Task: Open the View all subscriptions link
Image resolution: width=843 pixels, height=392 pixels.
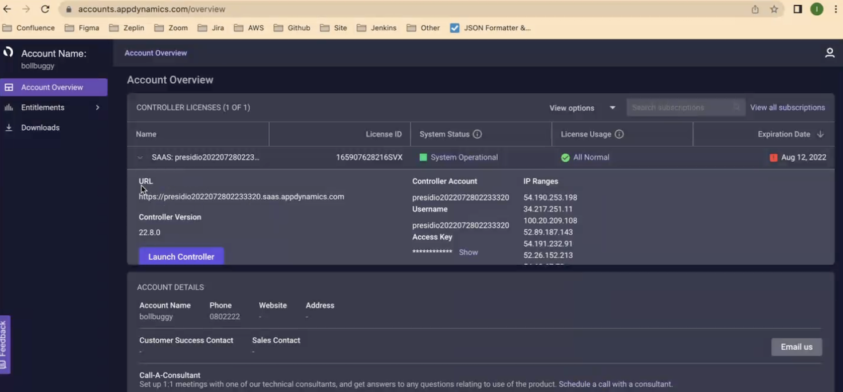Action: [787, 107]
